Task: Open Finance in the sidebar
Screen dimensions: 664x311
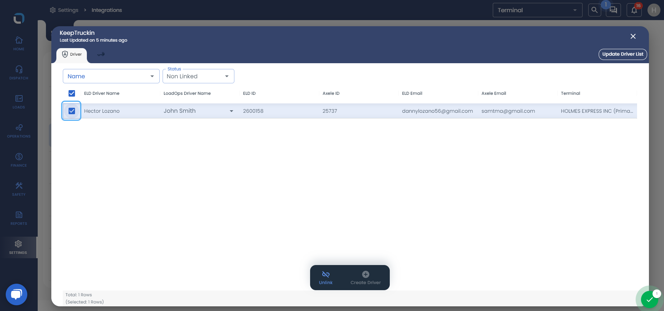Action: (x=19, y=160)
